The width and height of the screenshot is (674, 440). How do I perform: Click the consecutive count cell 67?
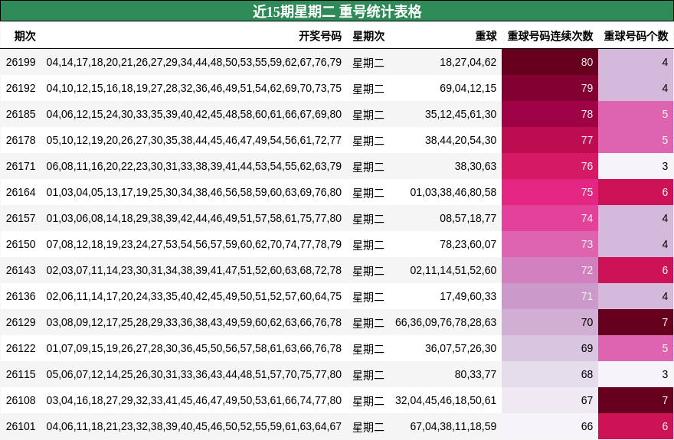(550, 400)
